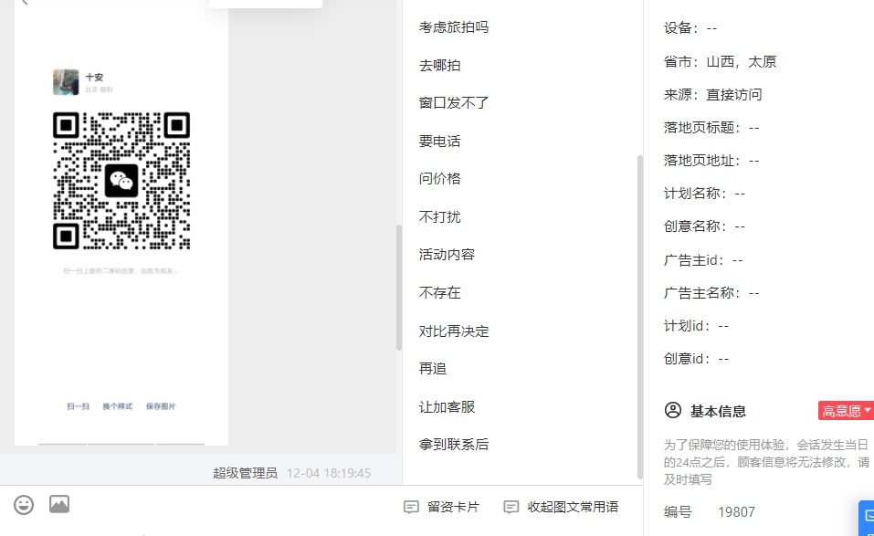874x536 pixels.
Task: Click the 创意名称 field
Action: point(704,226)
